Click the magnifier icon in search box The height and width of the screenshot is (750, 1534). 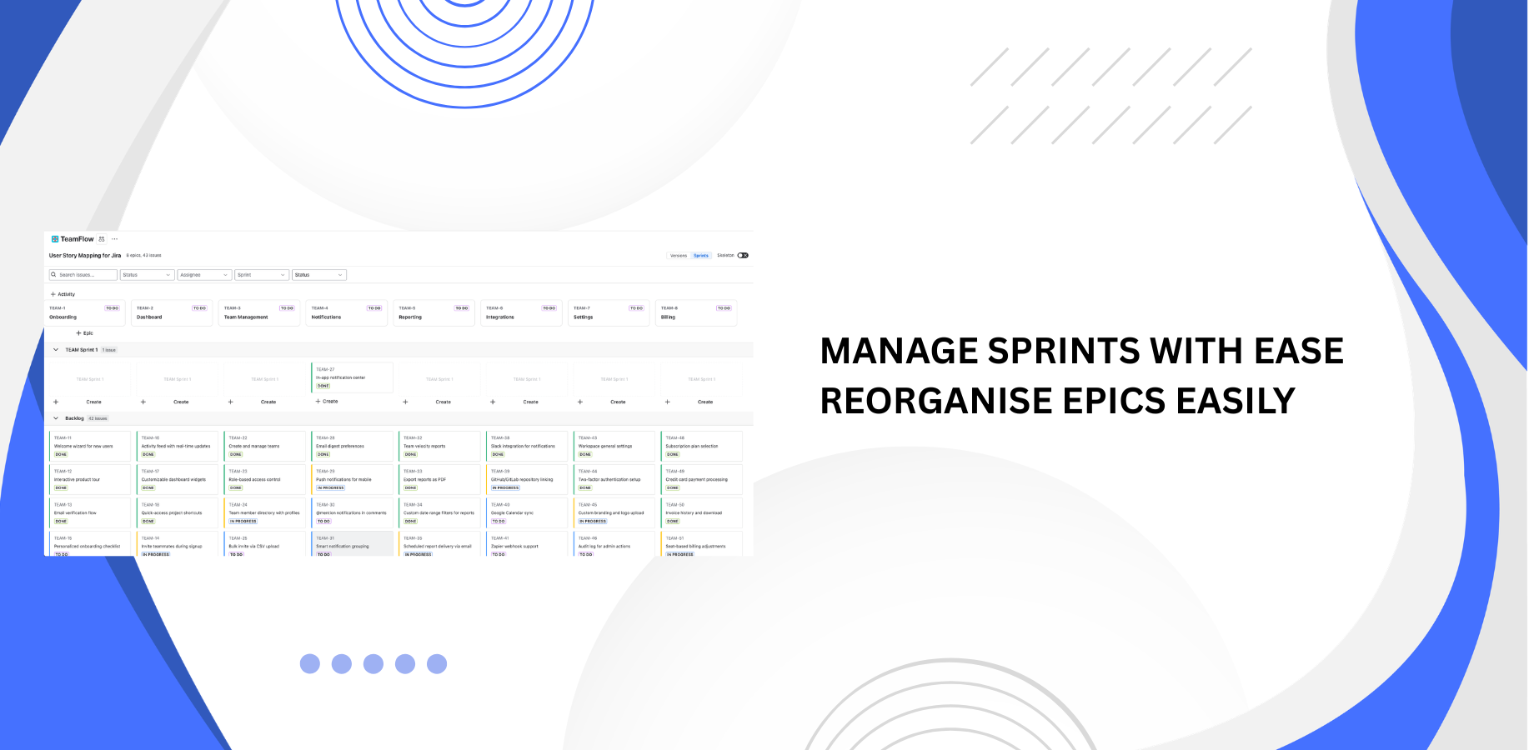click(x=54, y=275)
